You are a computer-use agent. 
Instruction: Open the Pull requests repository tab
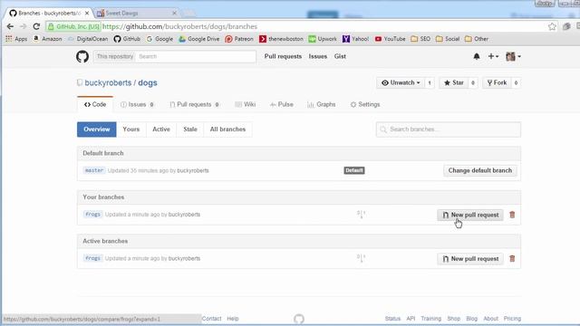tap(194, 105)
